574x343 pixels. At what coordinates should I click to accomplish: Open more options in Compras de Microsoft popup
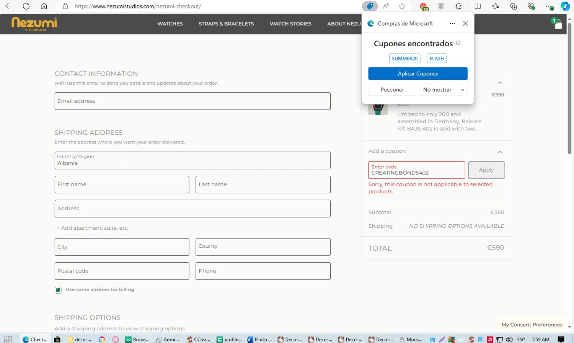452,23
